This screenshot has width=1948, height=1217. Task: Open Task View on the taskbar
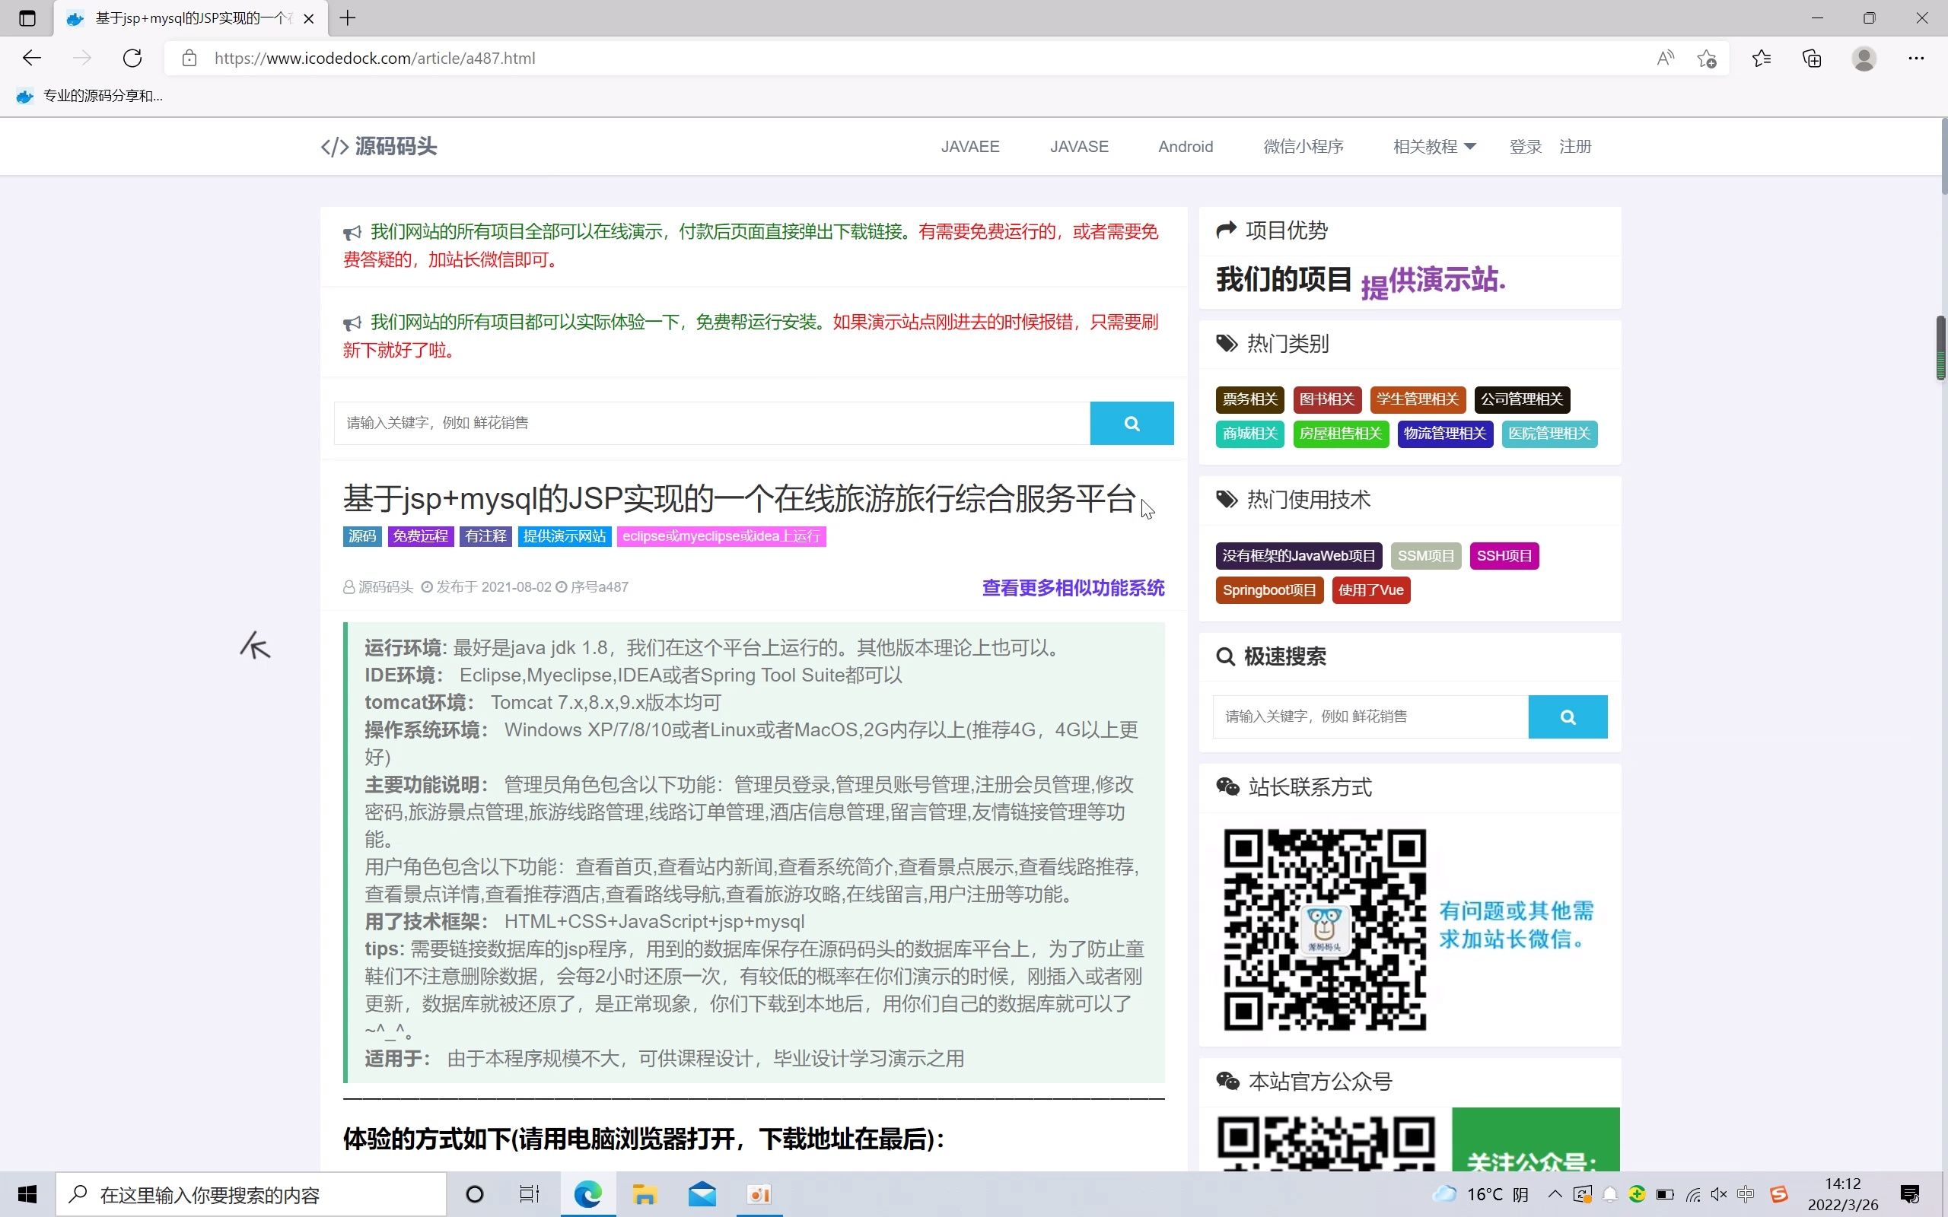coord(529,1194)
